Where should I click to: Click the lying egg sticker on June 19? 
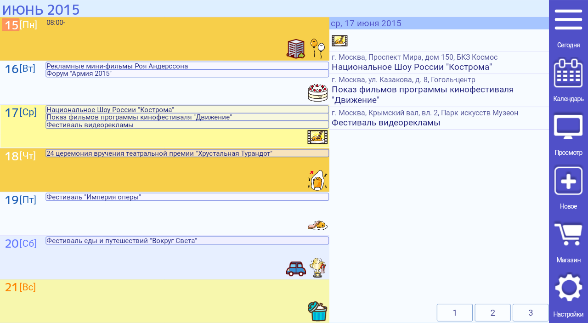317,225
